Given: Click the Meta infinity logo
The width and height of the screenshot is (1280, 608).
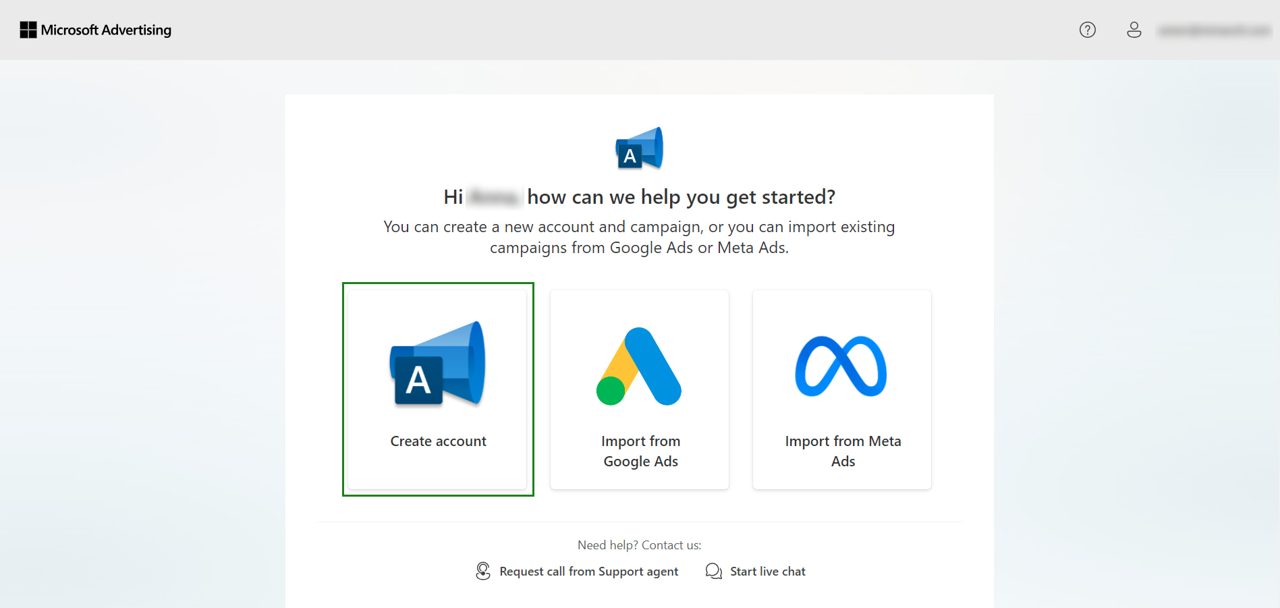Looking at the screenshot, I should 841,366.
